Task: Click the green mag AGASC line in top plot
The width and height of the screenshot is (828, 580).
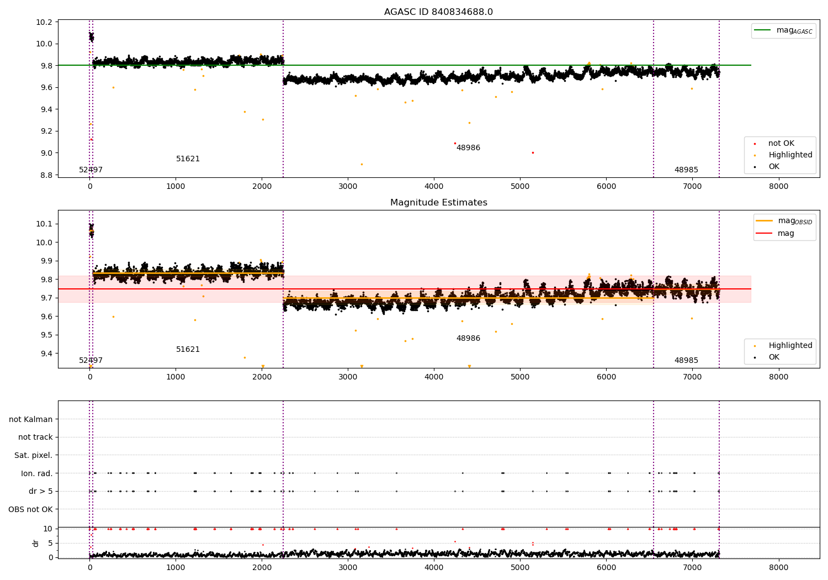Action: coord(405,65)
